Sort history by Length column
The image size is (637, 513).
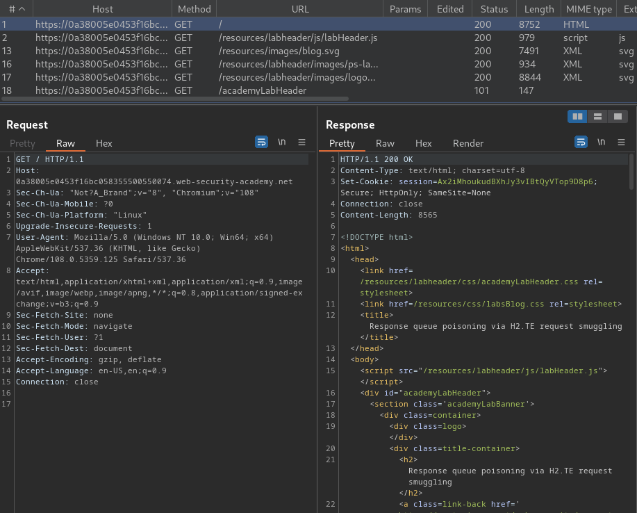click(x=538, y=9)
